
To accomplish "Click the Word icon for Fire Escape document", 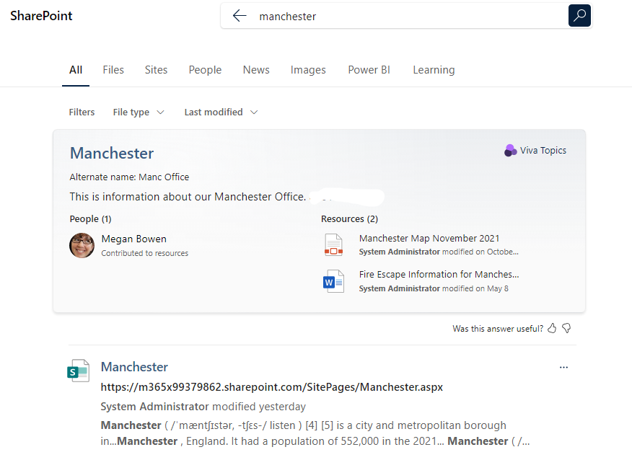I will click(x=334, y=281).
